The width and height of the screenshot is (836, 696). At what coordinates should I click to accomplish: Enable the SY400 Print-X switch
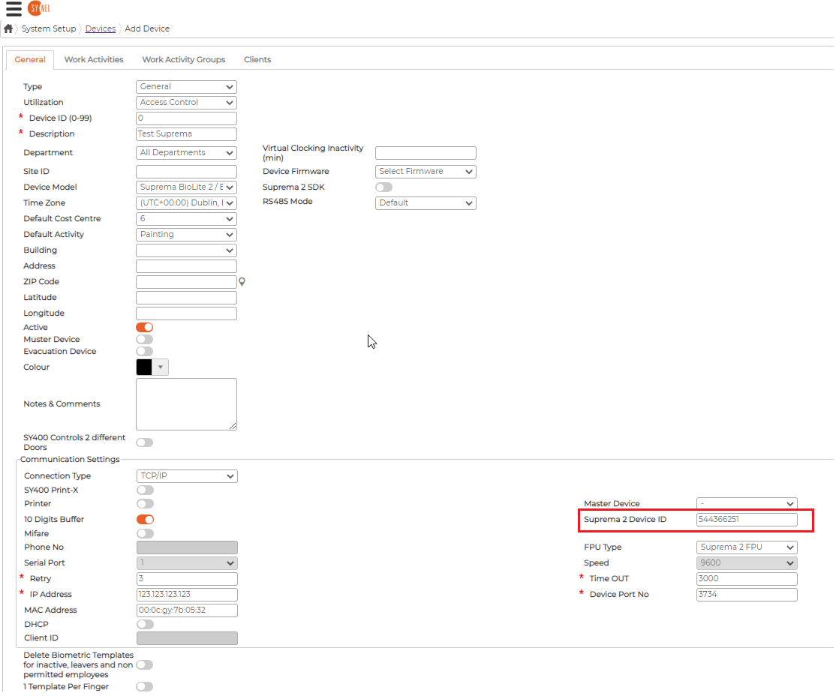pos(145,490)
